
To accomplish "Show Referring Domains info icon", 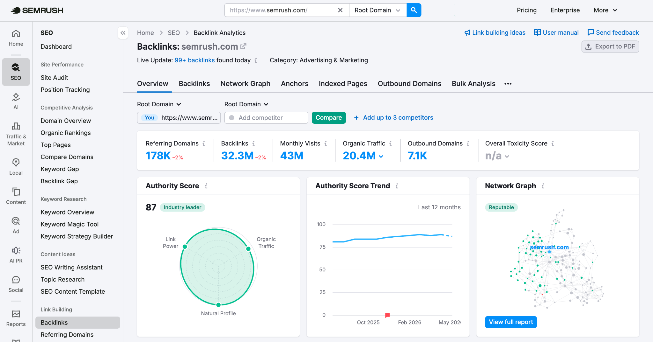I will (x=204, y=143).
